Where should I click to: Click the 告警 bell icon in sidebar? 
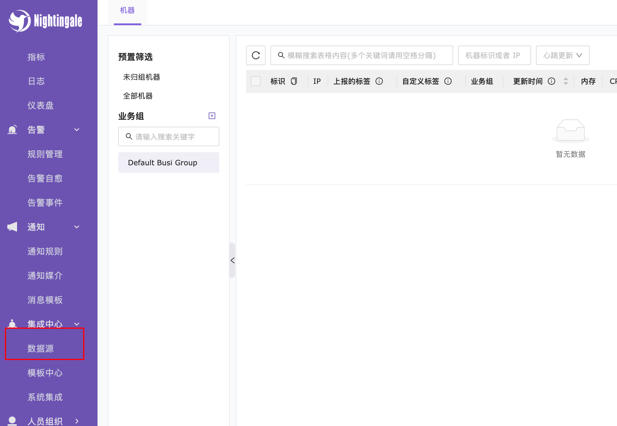(x=12, y=129)
